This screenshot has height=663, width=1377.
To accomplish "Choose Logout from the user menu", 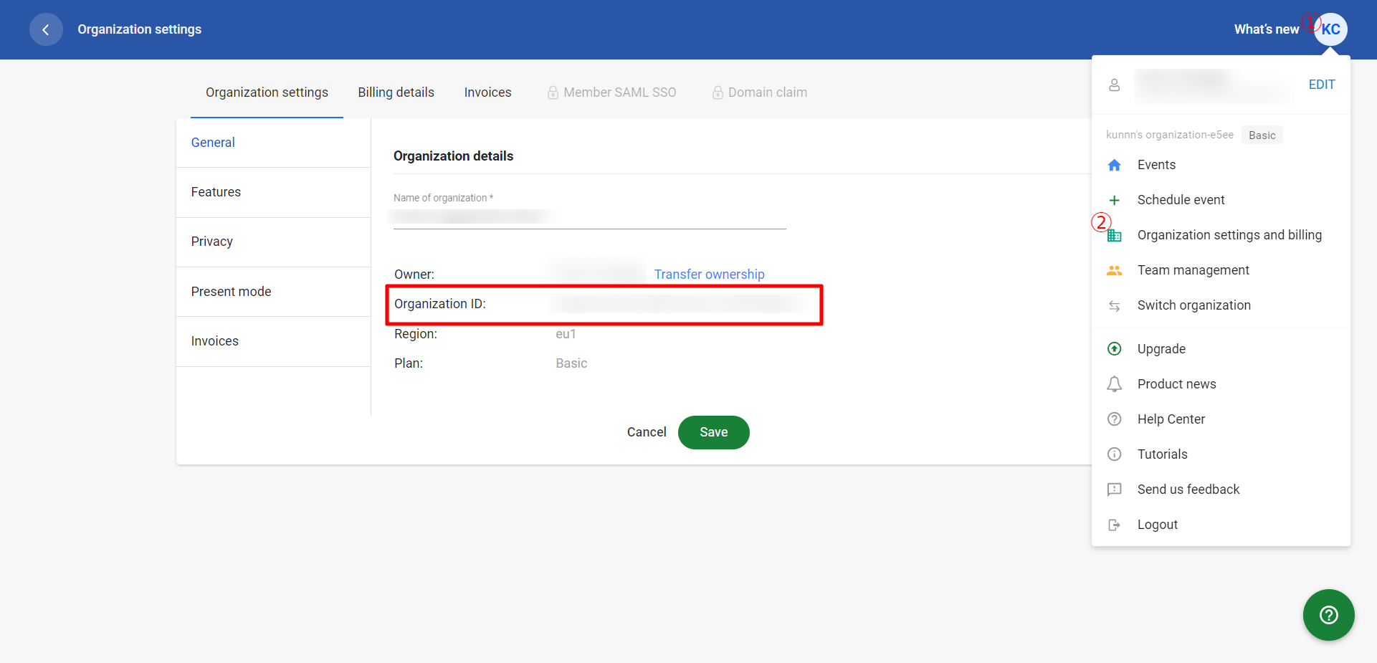I will [1221, 525].
